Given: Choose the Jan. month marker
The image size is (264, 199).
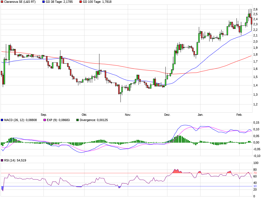Looking at the screenshot, I should coord(200,115).
